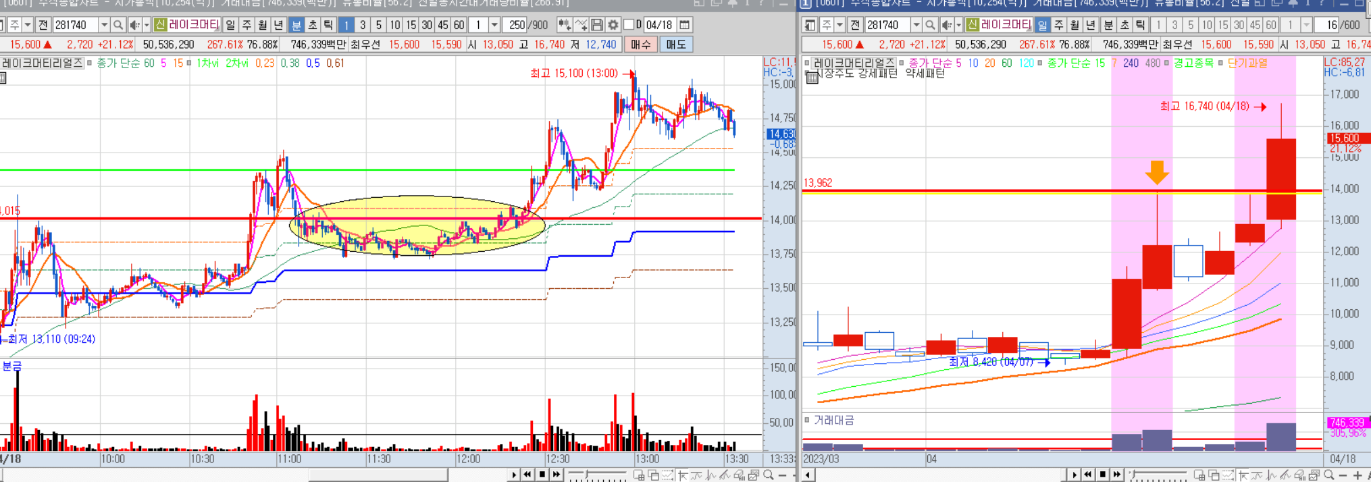Click 전 button in left chart

[43, 25]
